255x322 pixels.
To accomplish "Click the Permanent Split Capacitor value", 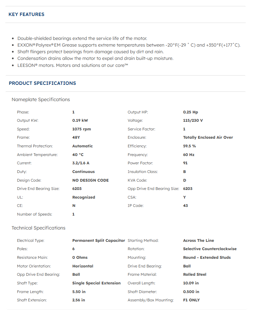I will pos(98,241).
